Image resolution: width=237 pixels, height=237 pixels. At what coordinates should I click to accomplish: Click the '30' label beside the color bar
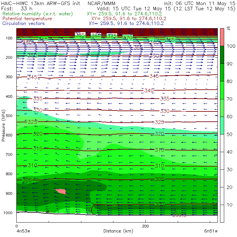(229, 170)
